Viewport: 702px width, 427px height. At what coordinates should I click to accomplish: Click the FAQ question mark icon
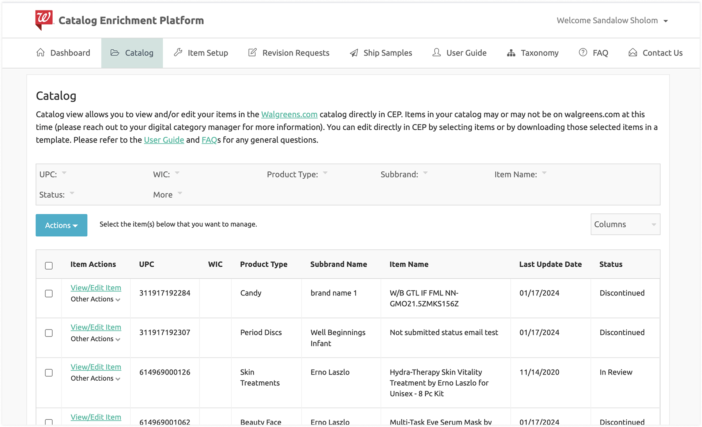[583, 53]
